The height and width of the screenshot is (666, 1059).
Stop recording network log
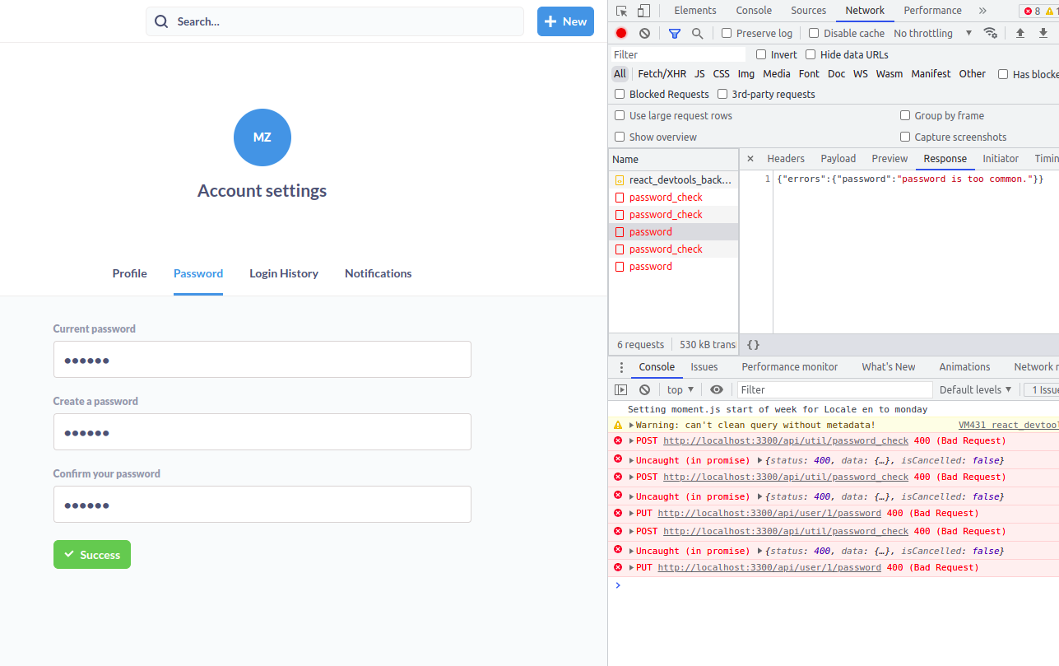pyautogui.click(x=621, y=33)
